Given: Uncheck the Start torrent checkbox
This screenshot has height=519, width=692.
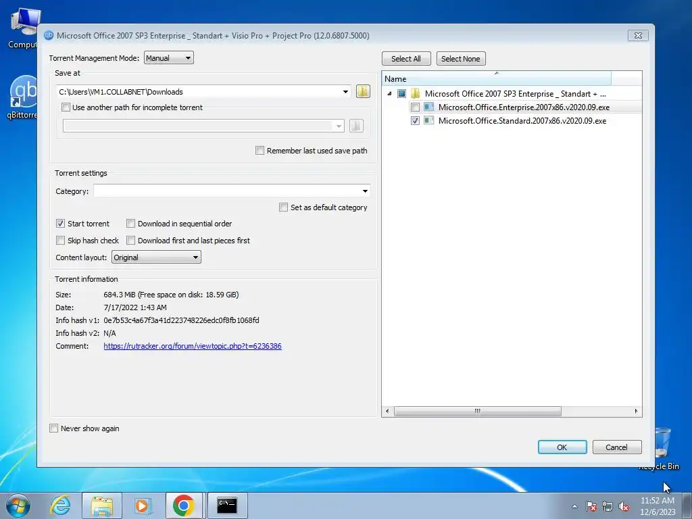Looking at the screenshot, I should [x=60, y=224].
